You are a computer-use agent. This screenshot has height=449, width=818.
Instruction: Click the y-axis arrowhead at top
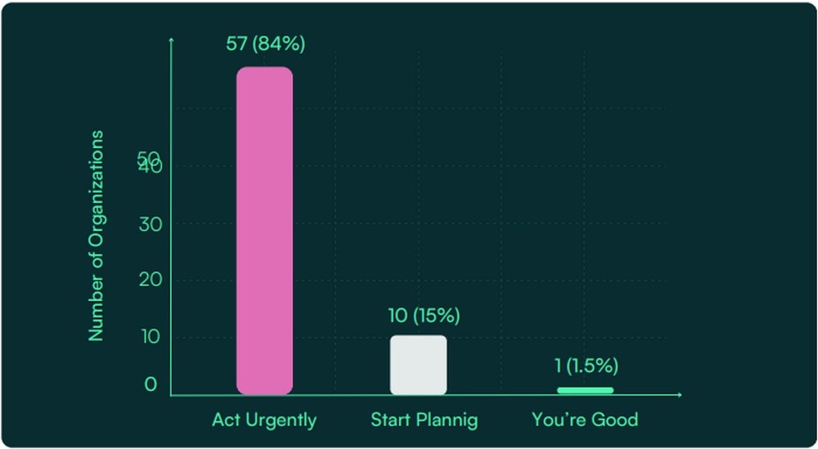coord(171,39)
